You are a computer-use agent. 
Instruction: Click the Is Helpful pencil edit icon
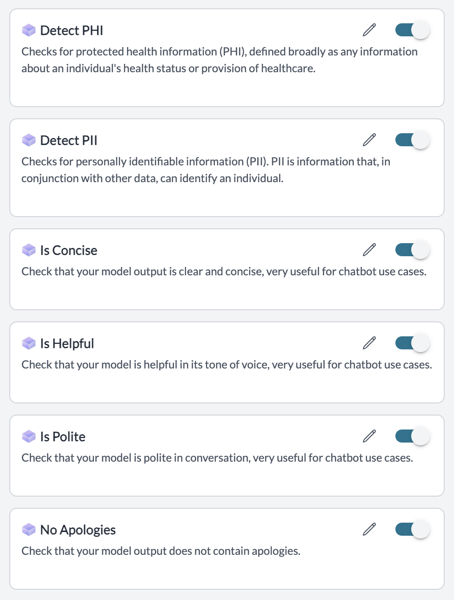click(369, 343)
